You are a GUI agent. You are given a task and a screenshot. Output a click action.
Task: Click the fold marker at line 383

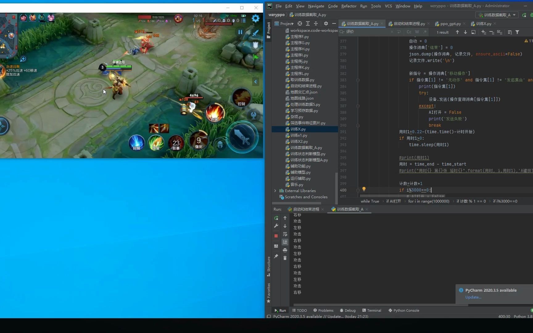click(x=358, y=80)
